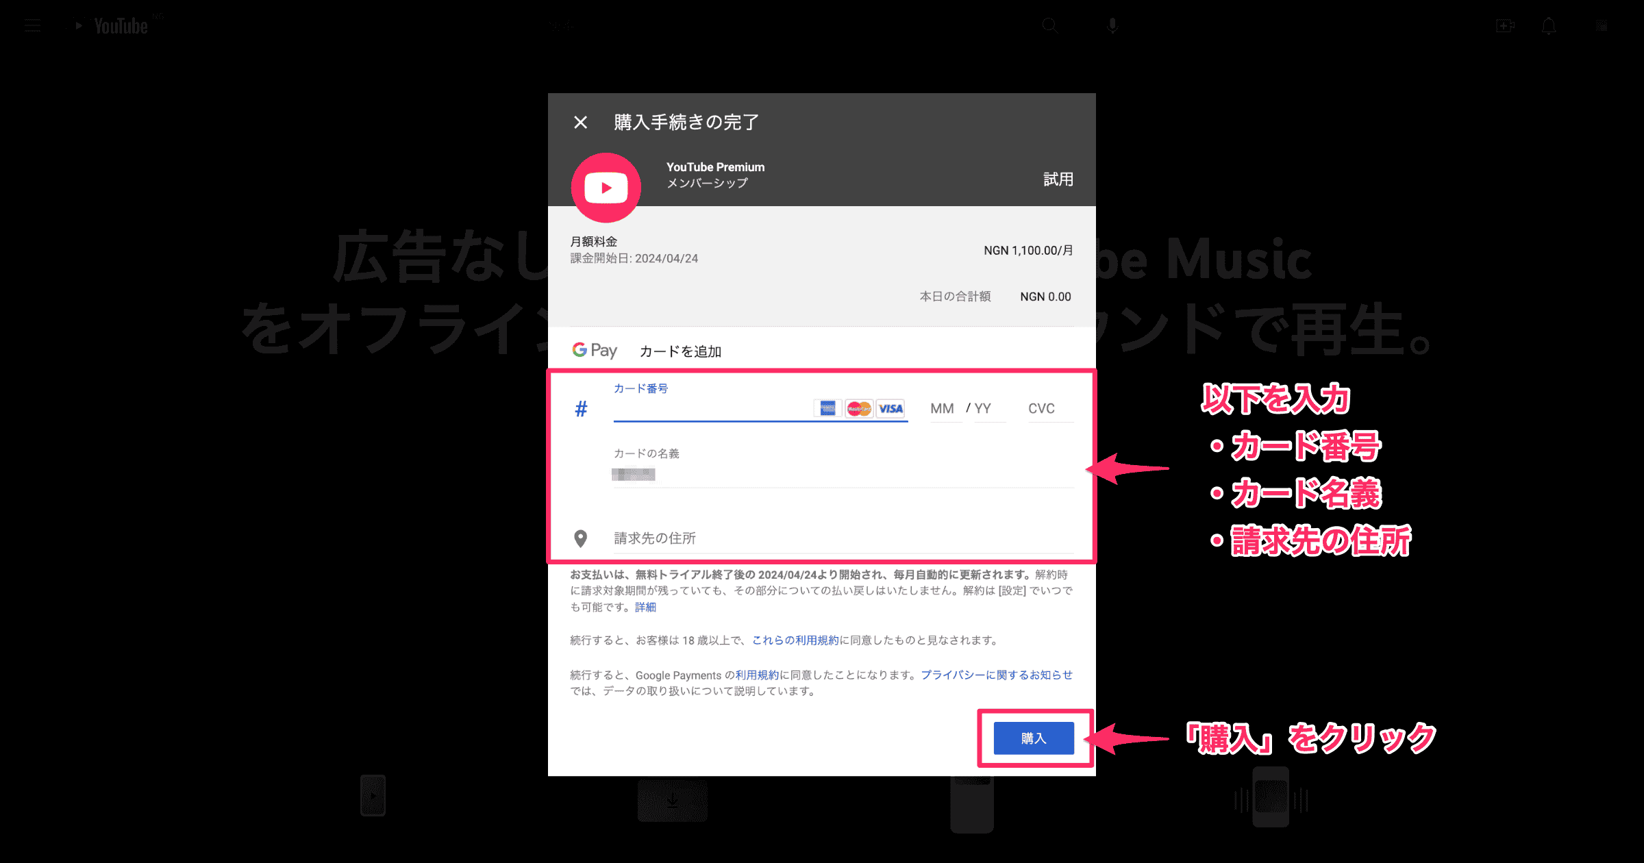Open Google Payments 利用規約 link

click(x=758, y=675)
